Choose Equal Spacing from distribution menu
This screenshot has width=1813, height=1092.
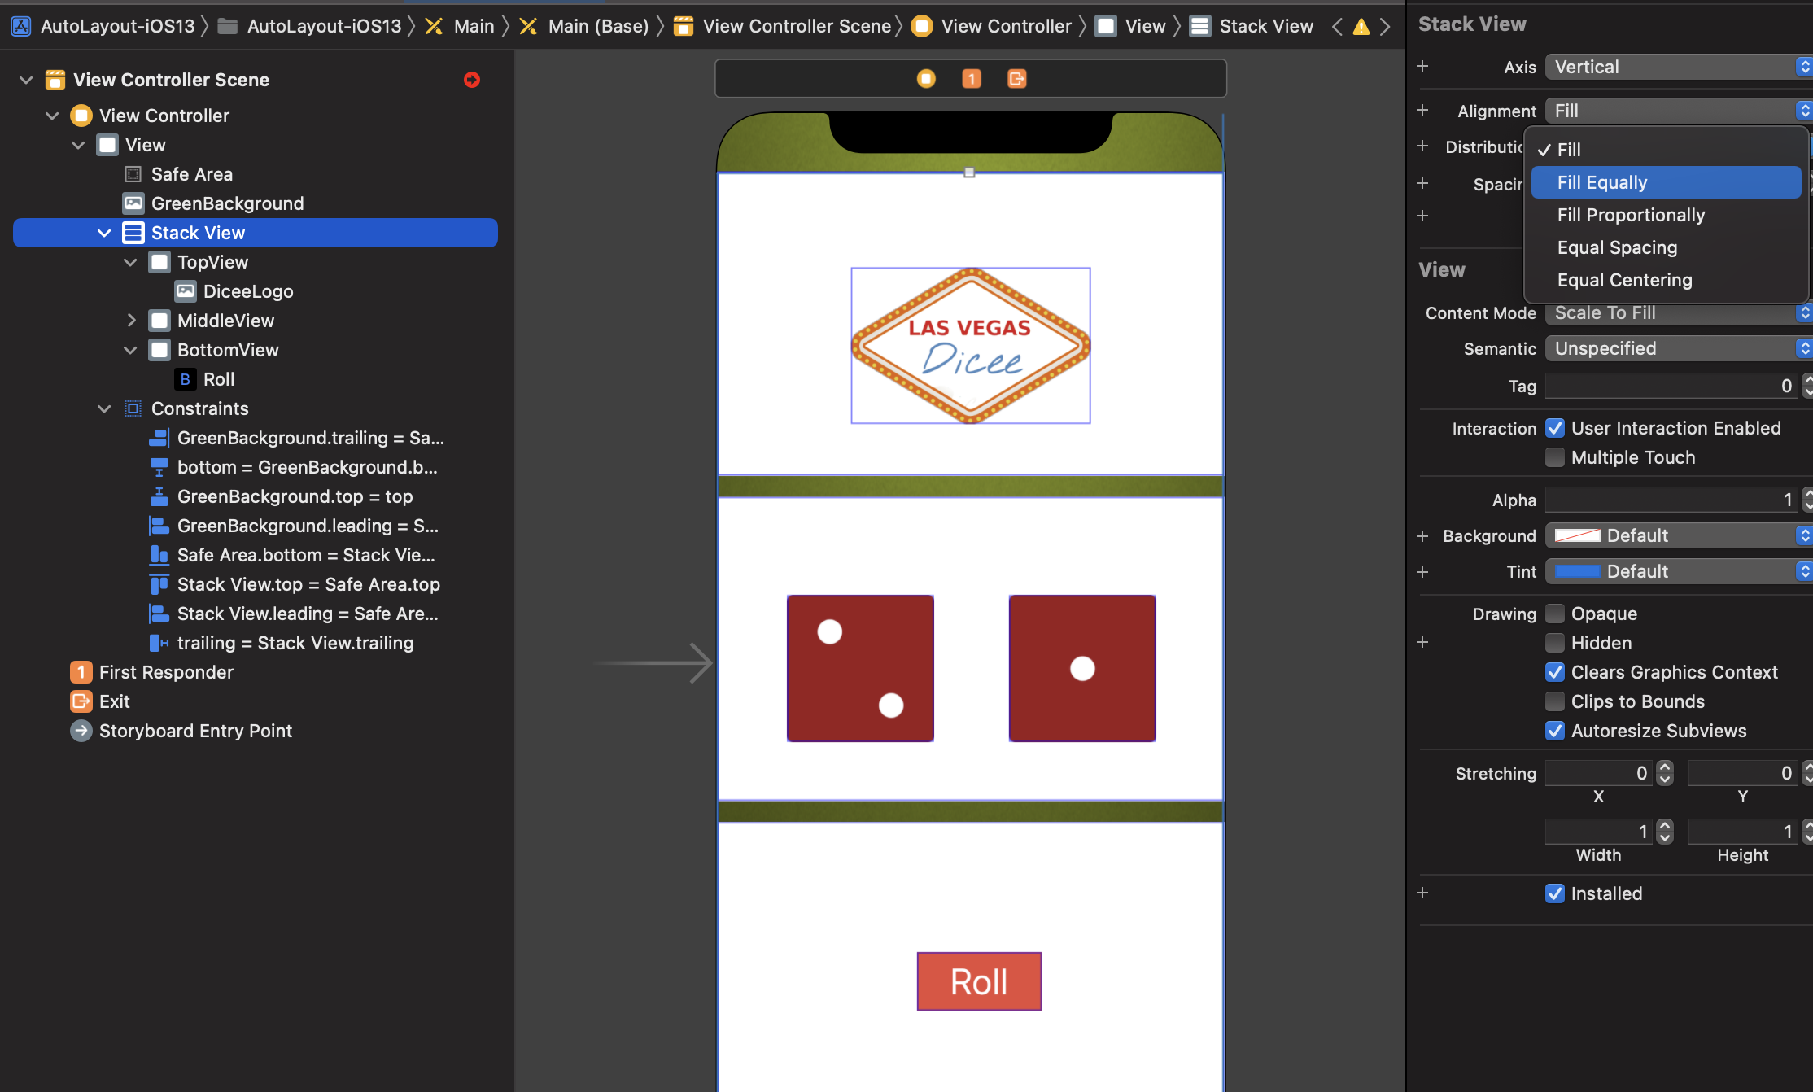click(1617, 247)
